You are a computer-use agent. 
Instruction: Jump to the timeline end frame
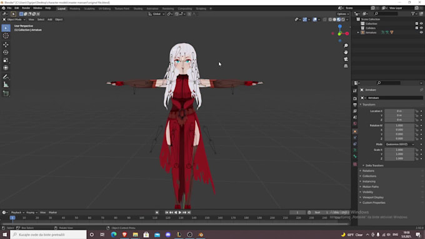coord(189,212)
